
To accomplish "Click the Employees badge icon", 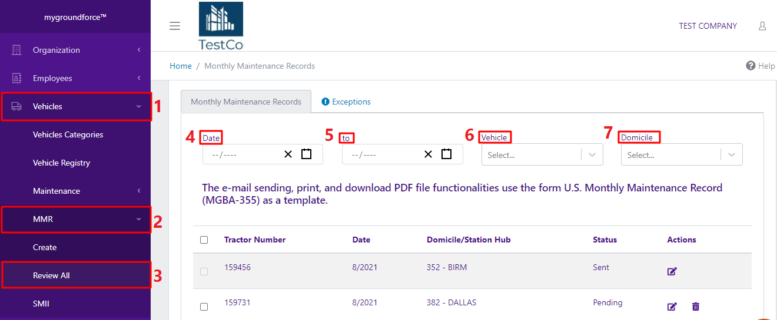I will [16, 78].
